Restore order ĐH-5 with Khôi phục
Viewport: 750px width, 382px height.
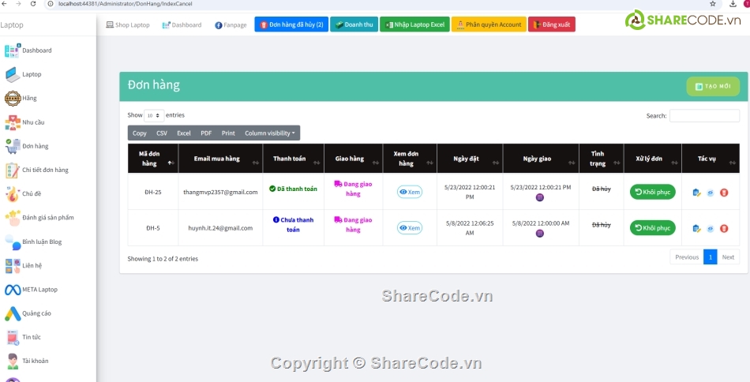653,228
